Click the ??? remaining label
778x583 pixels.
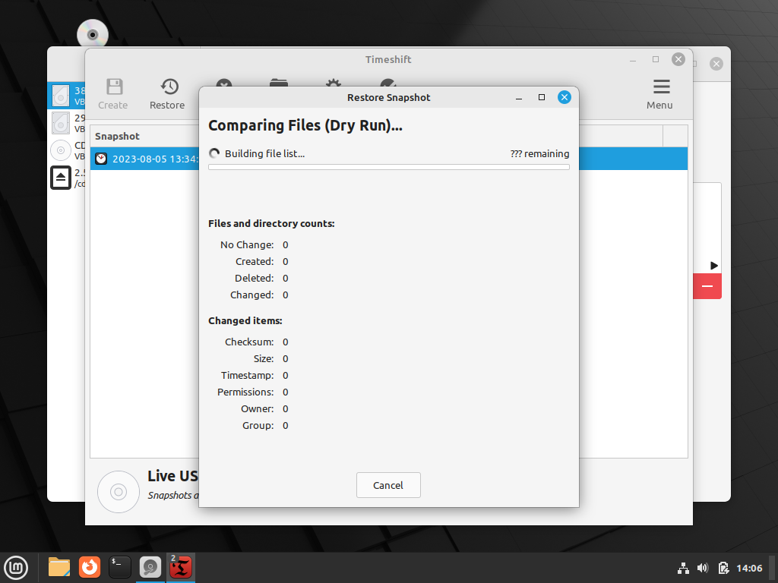(540, 153)
